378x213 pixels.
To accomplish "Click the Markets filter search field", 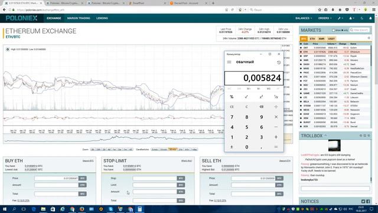I will (x=360, y=30).
